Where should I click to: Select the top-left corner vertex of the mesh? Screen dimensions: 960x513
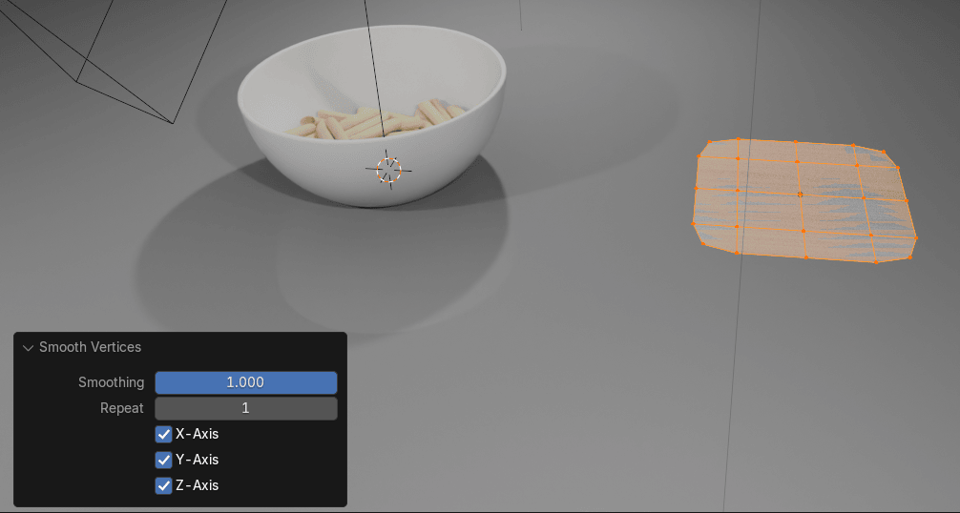tap(710, 142)
